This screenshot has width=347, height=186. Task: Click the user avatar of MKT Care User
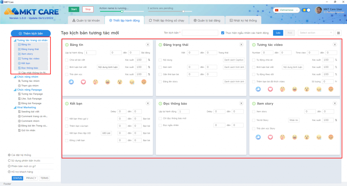318,10
